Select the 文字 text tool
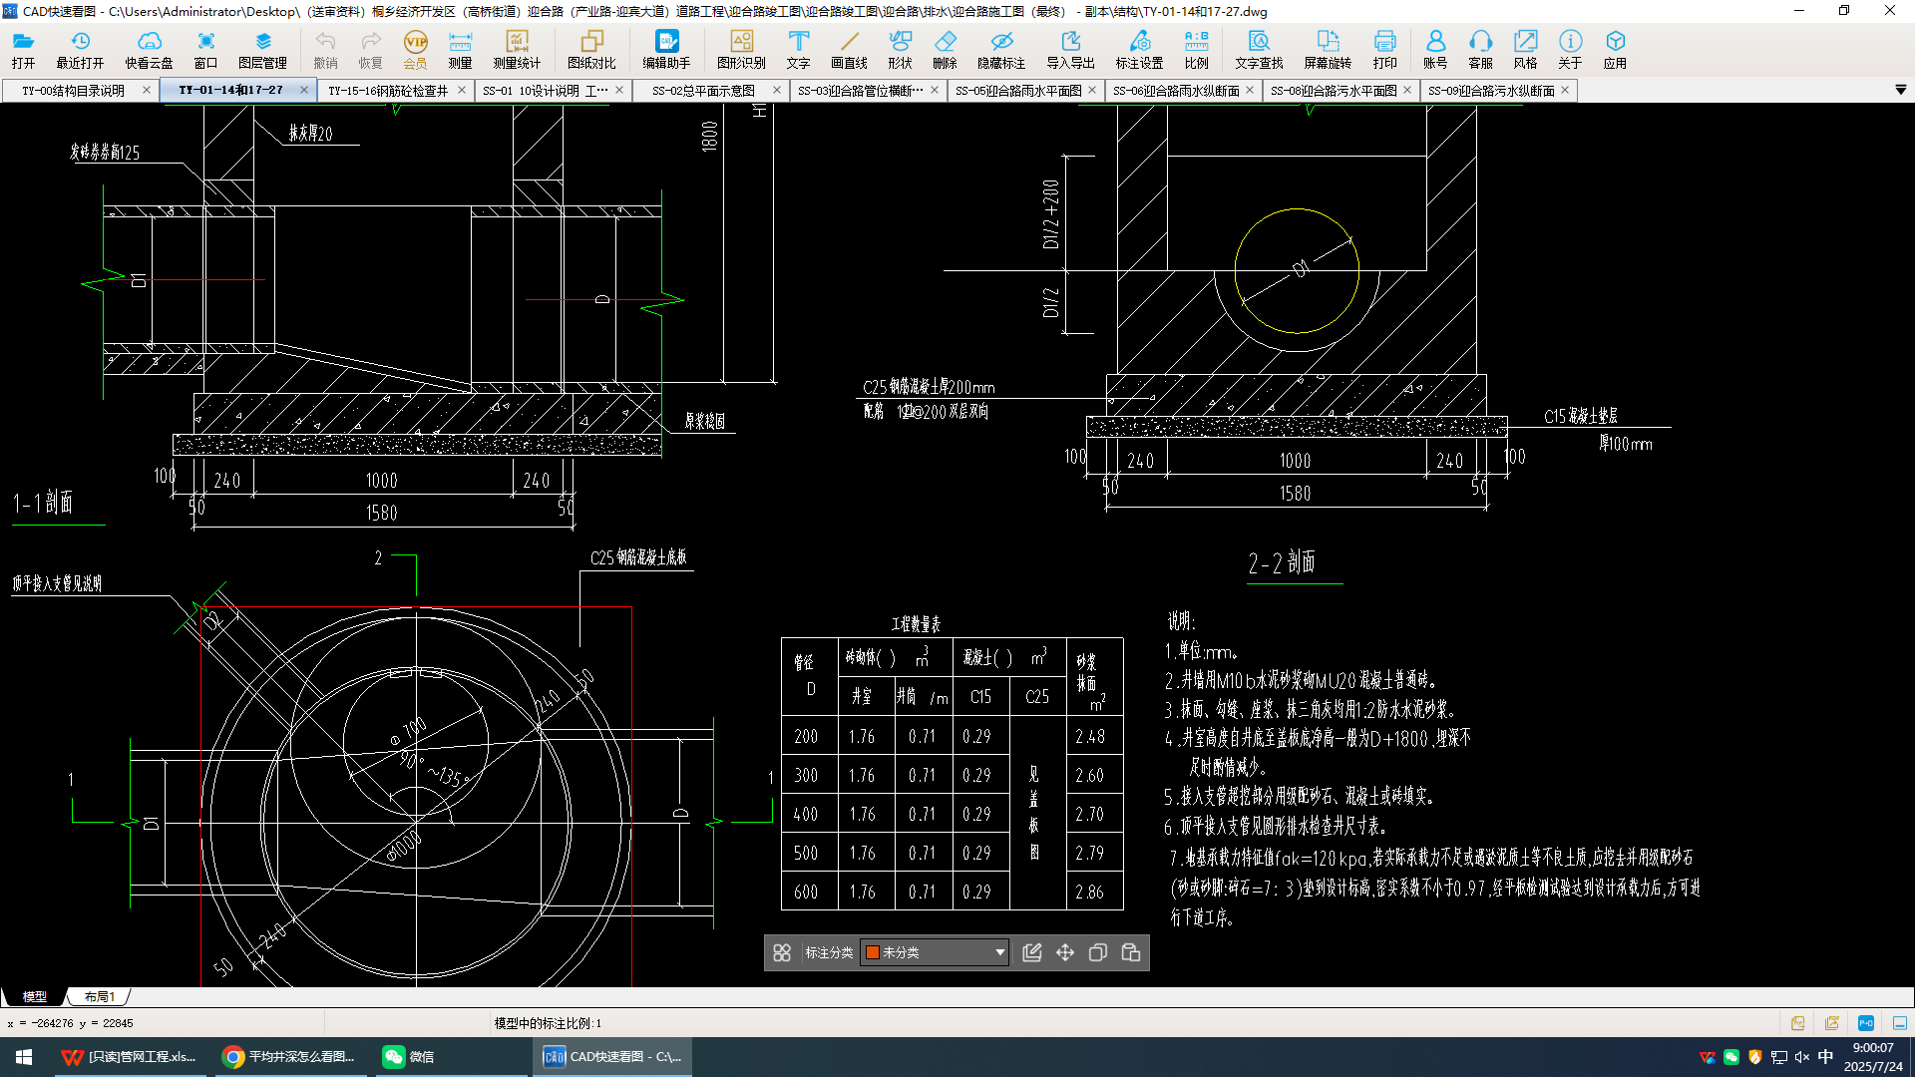The image size is (1915, 1077). (x=798, y=50)
